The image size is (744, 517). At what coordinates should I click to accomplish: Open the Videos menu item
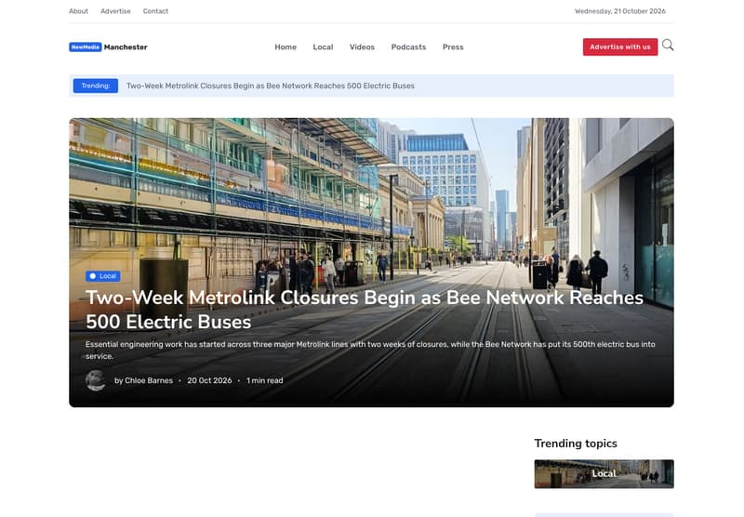coord(362,46)
